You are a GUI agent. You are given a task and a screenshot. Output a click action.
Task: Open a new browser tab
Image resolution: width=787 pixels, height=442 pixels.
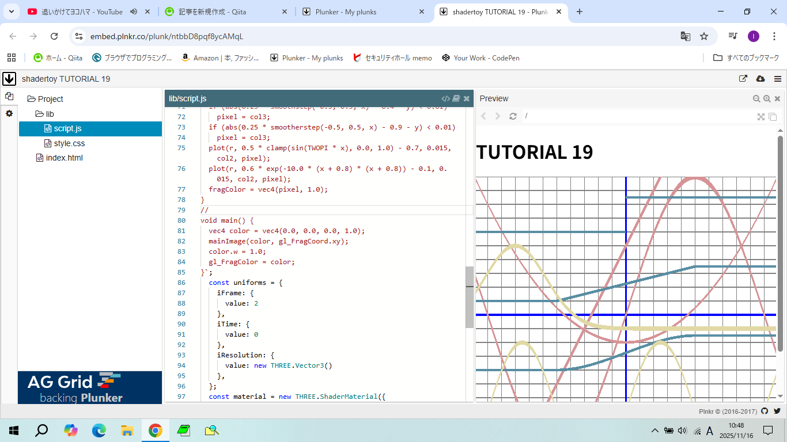click(x=580, y=12)
